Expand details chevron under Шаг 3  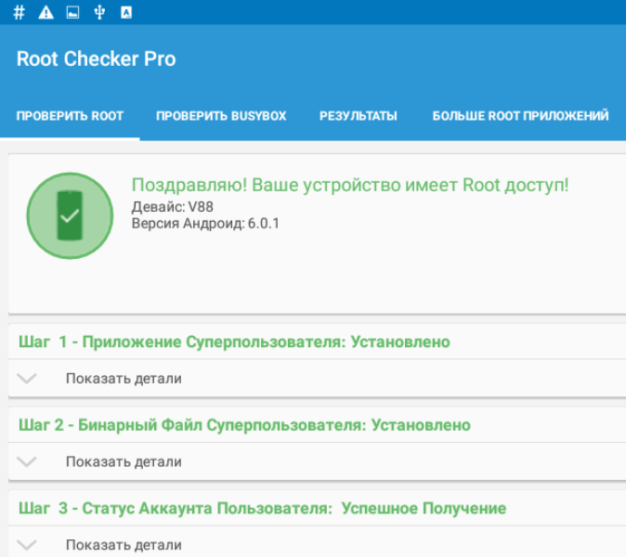pos(27,545)
